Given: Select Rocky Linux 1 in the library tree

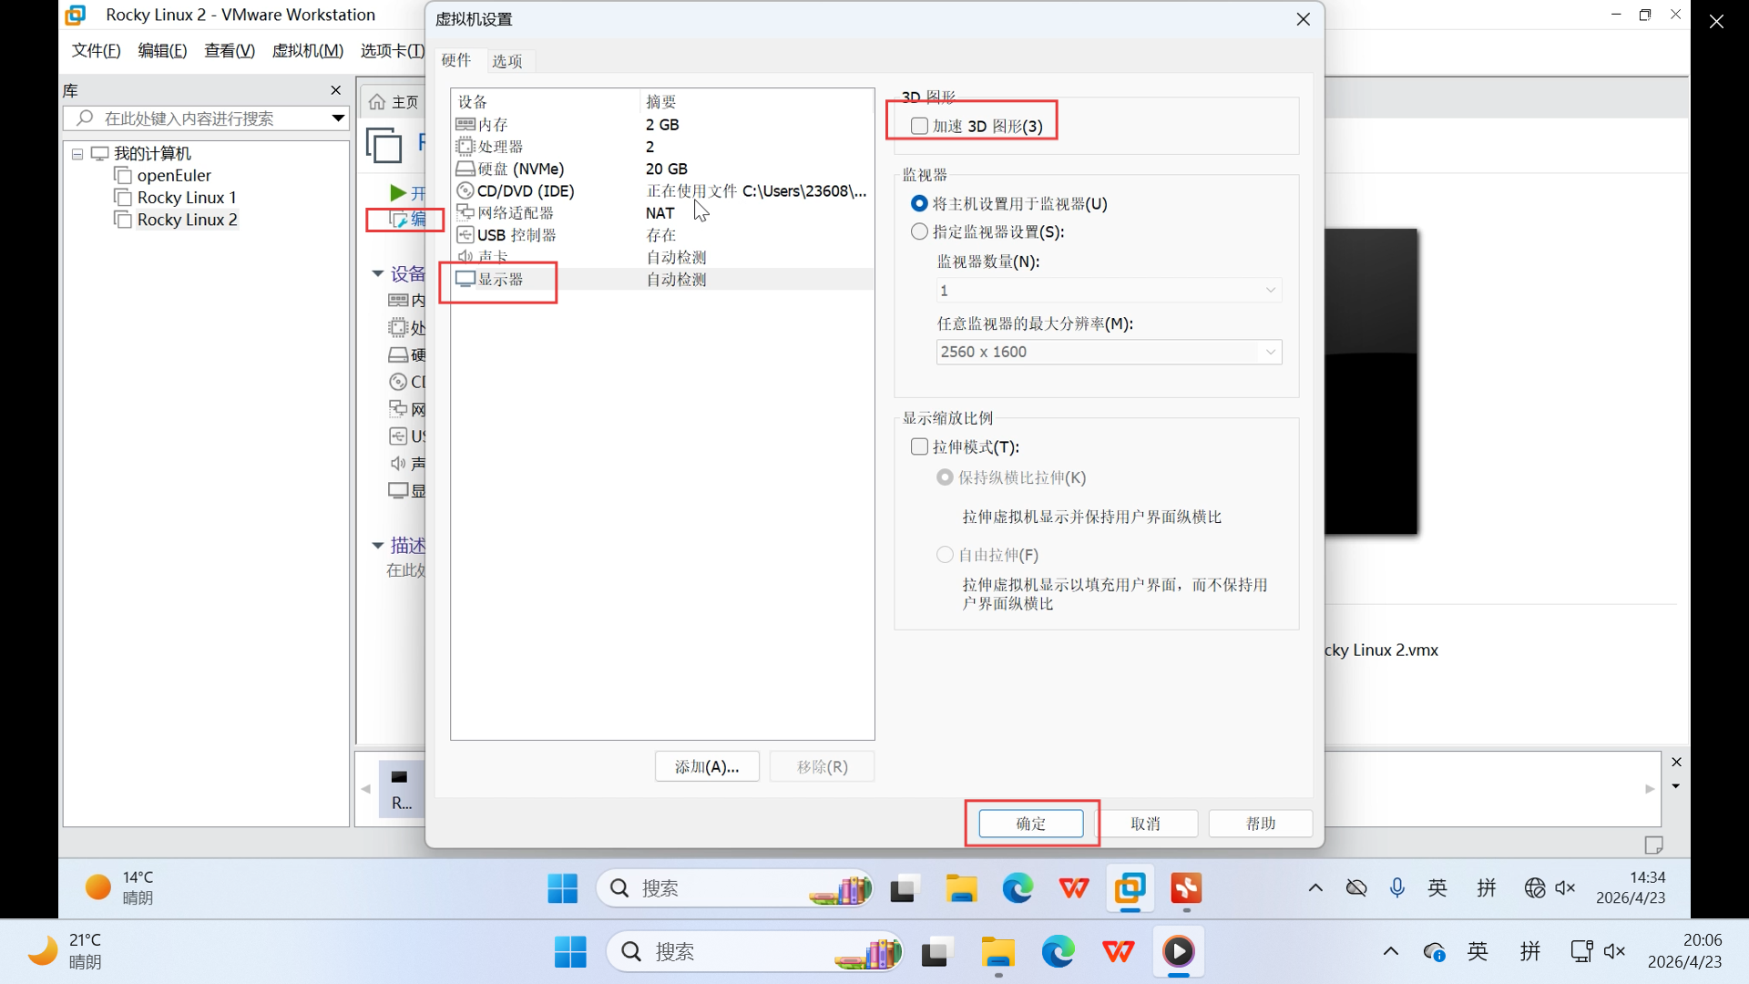Looking at the screenshot, I should tap(186, 198).
